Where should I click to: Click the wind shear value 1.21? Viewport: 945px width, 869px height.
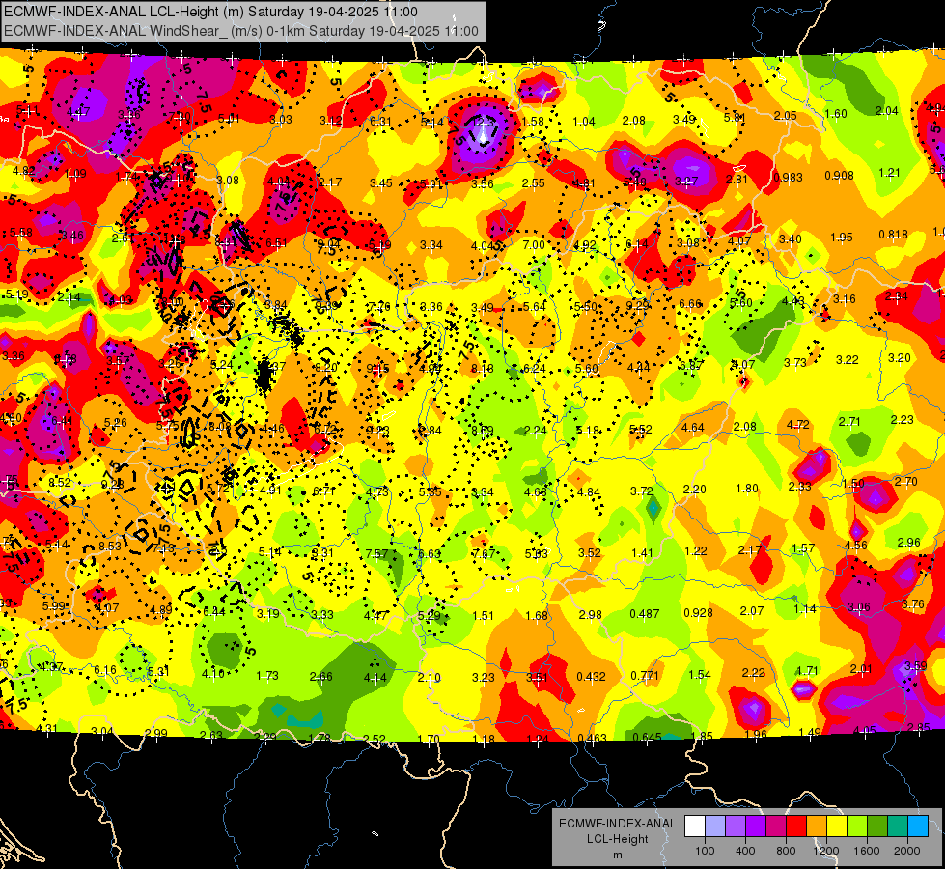point(889,173)
